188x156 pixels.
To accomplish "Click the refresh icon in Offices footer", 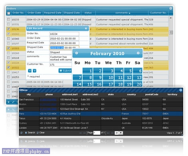I will pos(21,133).
